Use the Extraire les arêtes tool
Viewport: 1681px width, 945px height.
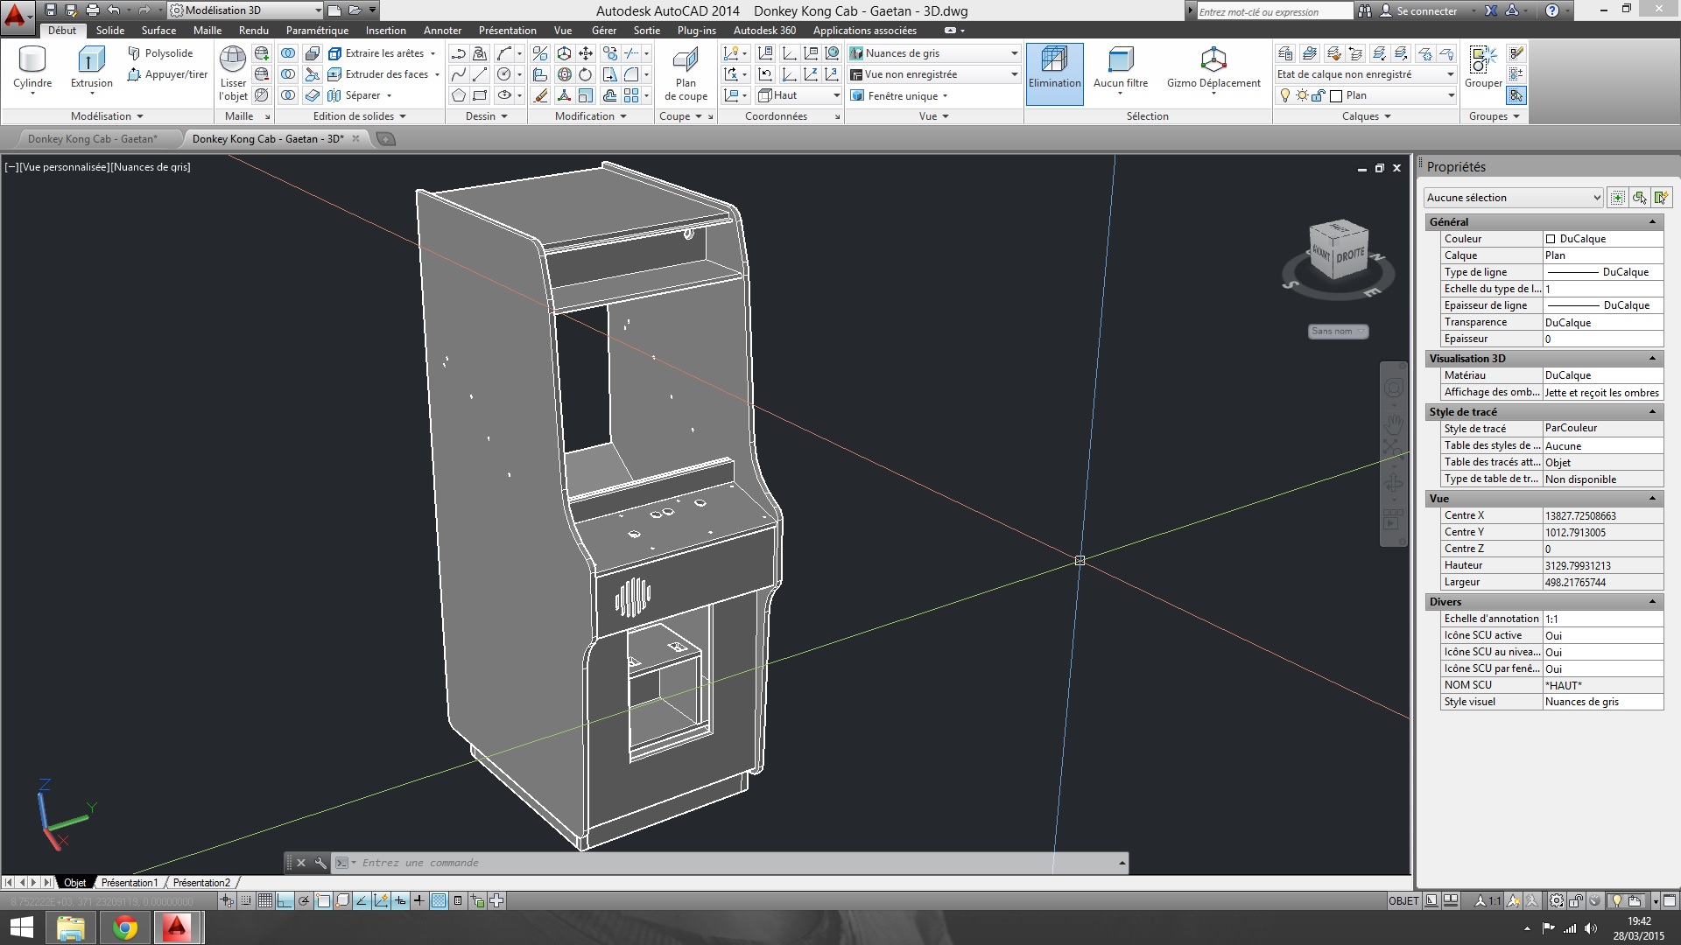point(381,53)
